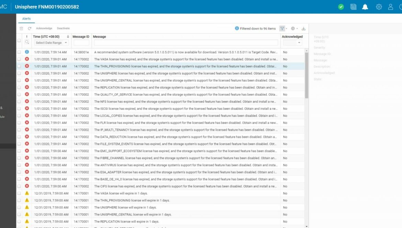Viewport: 402px width, 228px height.
Task: Check the UNISPHERE license expired row
Action: (x=19, y=73)
